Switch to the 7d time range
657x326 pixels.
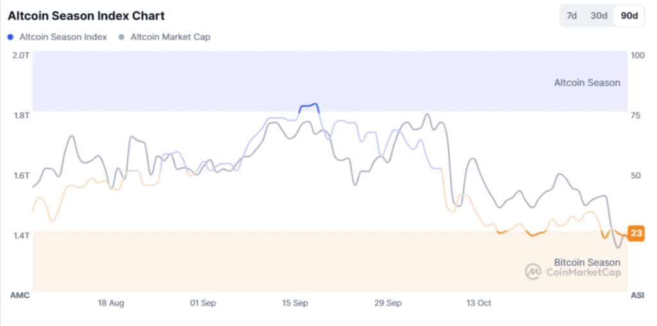(x=570, y=15)
